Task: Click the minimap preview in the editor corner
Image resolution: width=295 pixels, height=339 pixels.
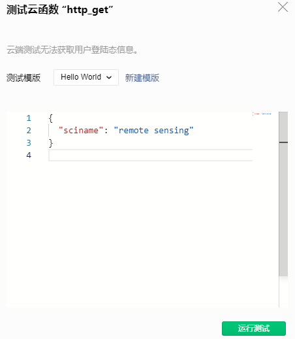Action: 262,114
